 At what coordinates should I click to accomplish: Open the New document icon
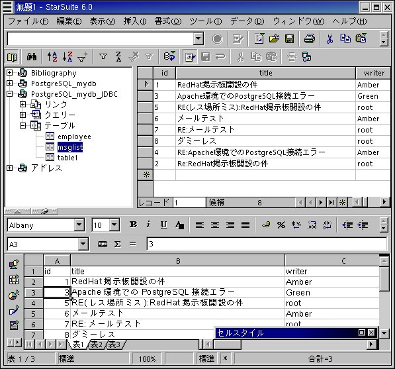click(259, 38)
